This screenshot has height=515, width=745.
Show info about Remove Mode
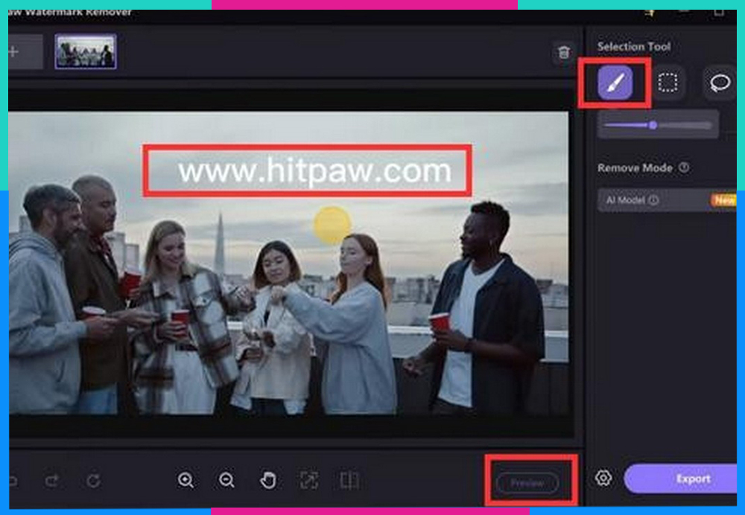[x=684, y=167]
